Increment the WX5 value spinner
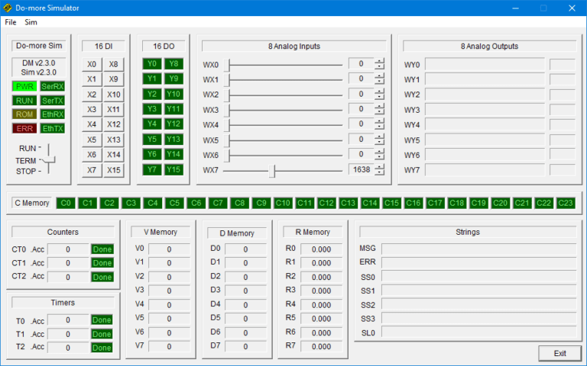Viewport: 587px width, 366px height. coord(380,136)
